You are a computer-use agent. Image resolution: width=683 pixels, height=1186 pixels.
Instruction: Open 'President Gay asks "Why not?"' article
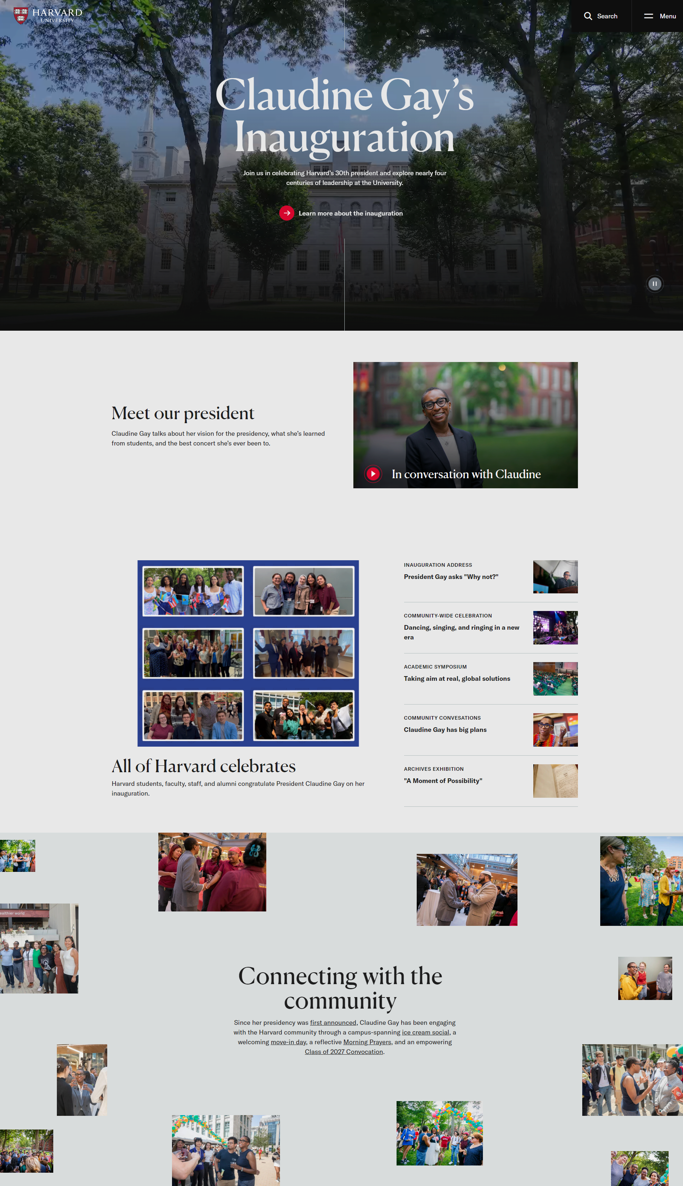451,577
